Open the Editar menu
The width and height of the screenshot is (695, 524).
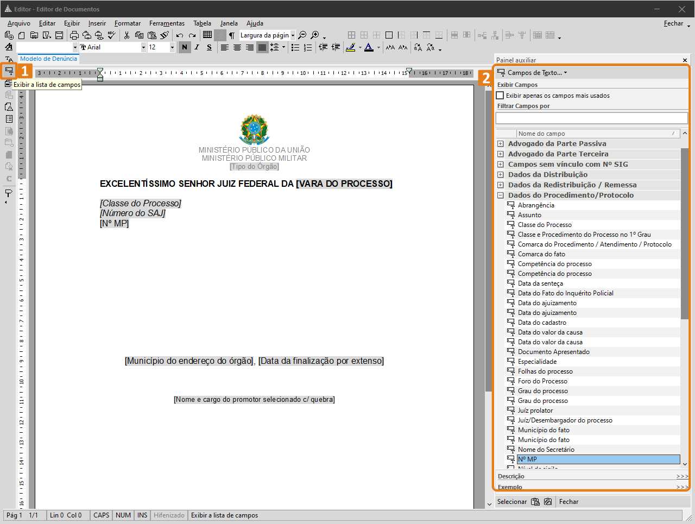(47, 23)
